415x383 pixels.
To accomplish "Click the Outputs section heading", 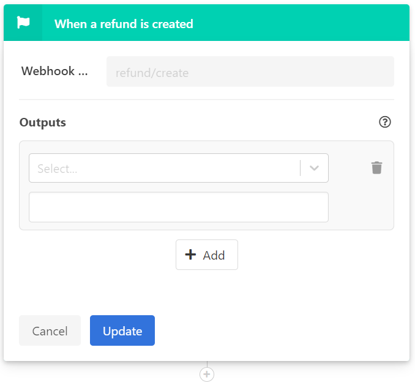I will tap(43, 123).
